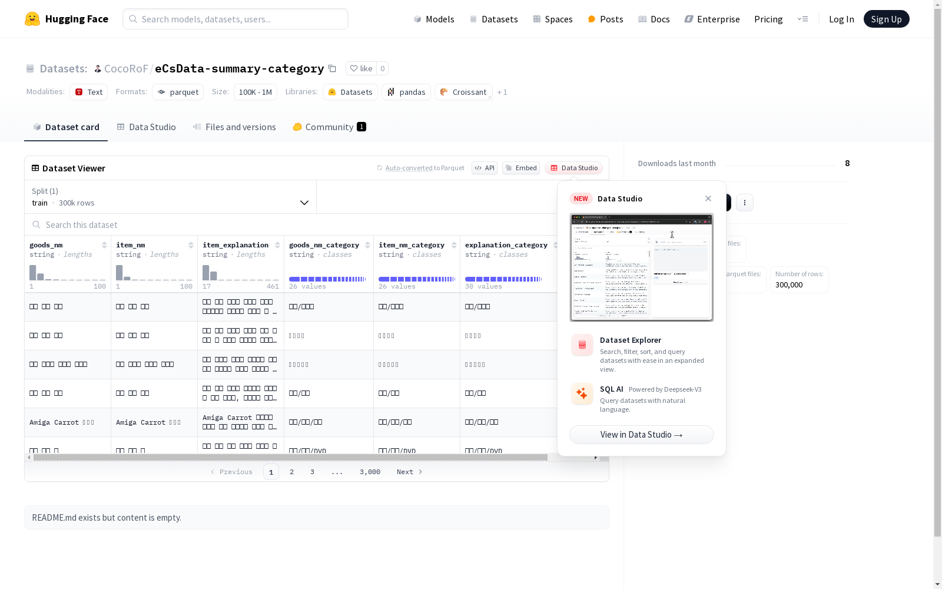Open the CocoRoF author profile link
This screenshot has width=942, height=589.
[x=126, y=68]
